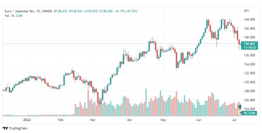Click the Jul label on time axis
The image size is (262, 133).
coord(234,120)
